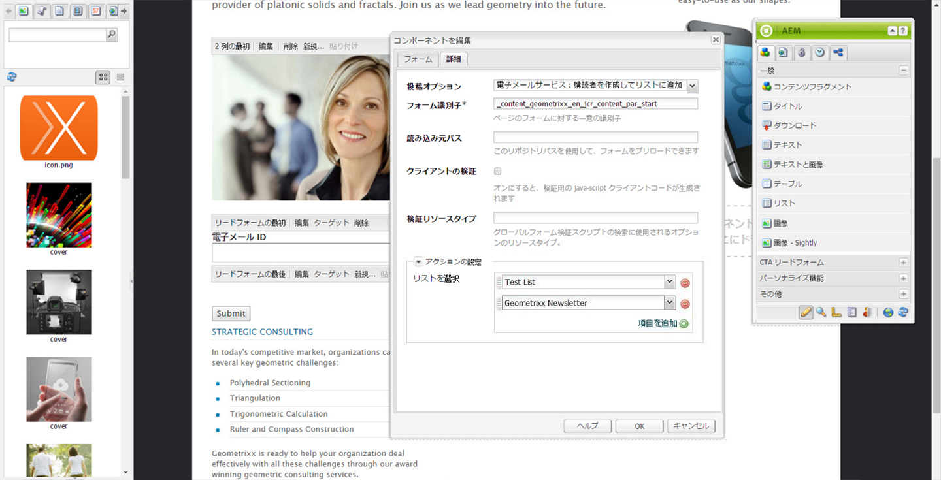941x480 pixels.
Task: Remove the Geometrixx Newsletter entry
Action: click(685, 304)
